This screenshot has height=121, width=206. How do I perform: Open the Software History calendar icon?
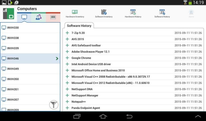[x=162, y=12]
